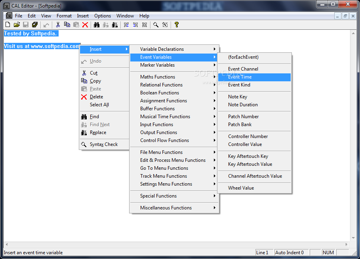
Task: Choose Replace from the context menu
Action: (105, 132)
